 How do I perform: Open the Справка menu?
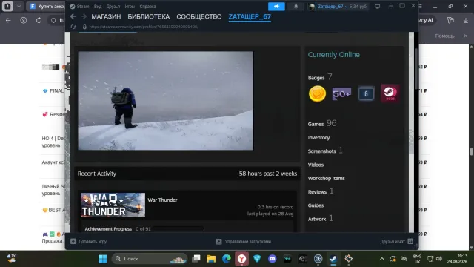[x=147, y=7]
